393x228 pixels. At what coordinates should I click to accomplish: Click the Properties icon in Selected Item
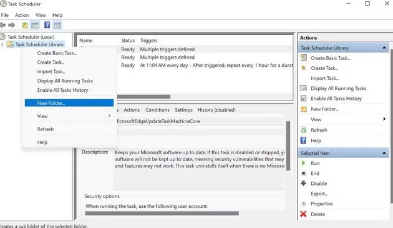304,204
